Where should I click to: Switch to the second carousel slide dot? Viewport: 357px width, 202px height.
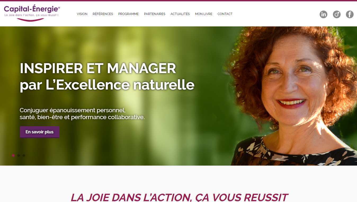tap(19, 156)
